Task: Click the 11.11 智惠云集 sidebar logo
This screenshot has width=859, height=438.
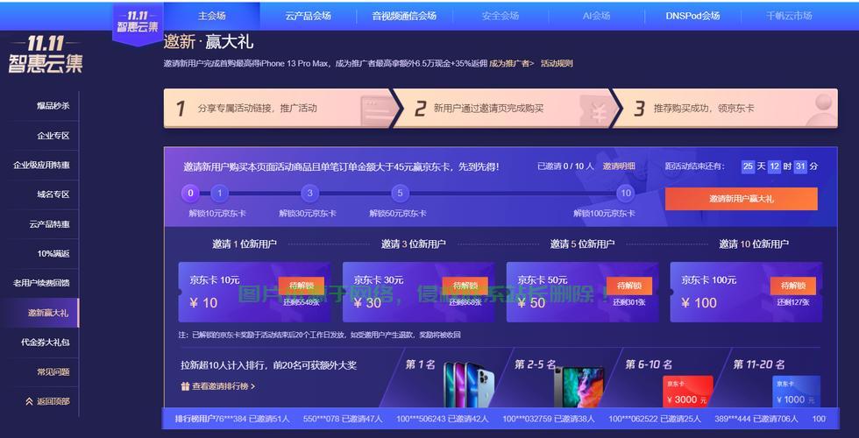Action: pyautogui.click(x=46, y=54)
